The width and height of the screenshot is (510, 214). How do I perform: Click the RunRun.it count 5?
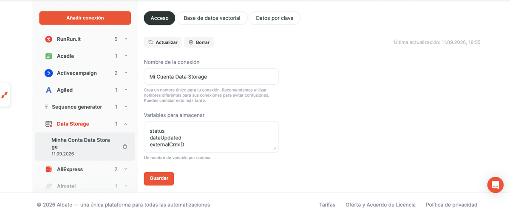[116, 39]
